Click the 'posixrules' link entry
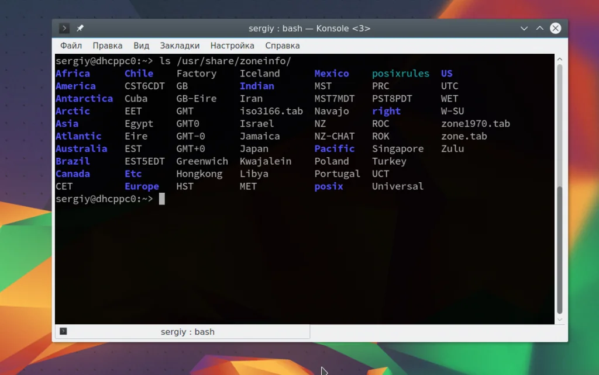Screen dimensions: 599x375 pos(401,73)
